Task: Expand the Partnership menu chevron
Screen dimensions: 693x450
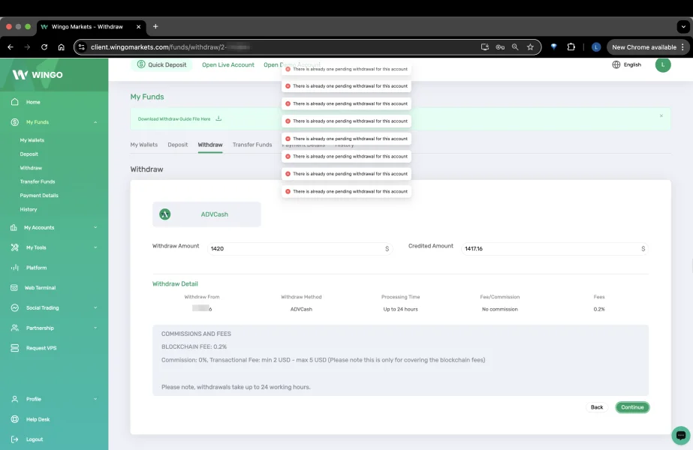Action: tap(95, 328)
